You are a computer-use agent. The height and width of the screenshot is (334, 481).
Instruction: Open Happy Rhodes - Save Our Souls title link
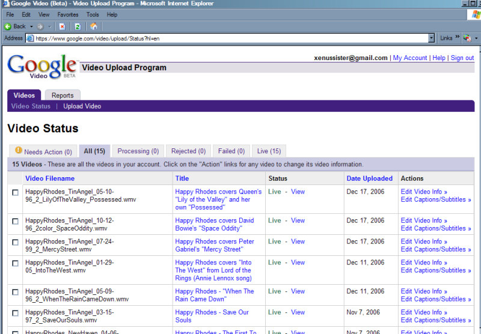click(x=212, y=316)
